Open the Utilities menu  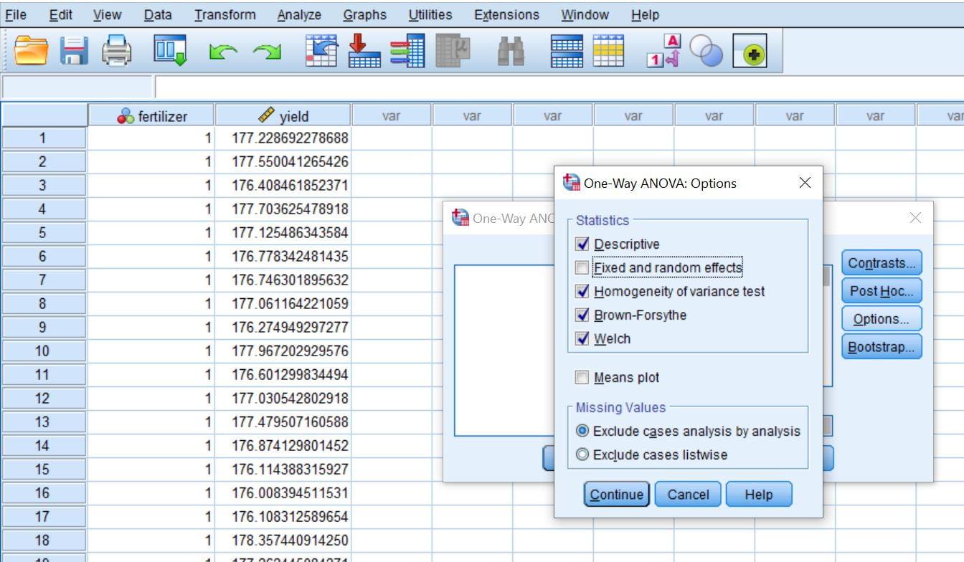pos(430,14)
